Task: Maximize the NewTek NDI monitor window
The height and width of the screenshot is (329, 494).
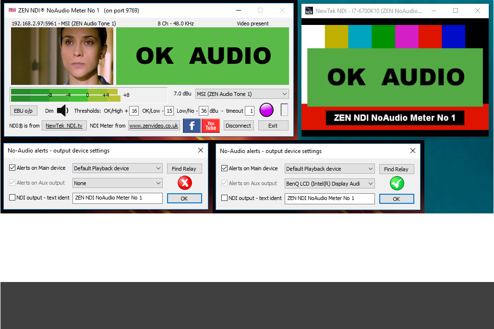Action: point(456,11)
